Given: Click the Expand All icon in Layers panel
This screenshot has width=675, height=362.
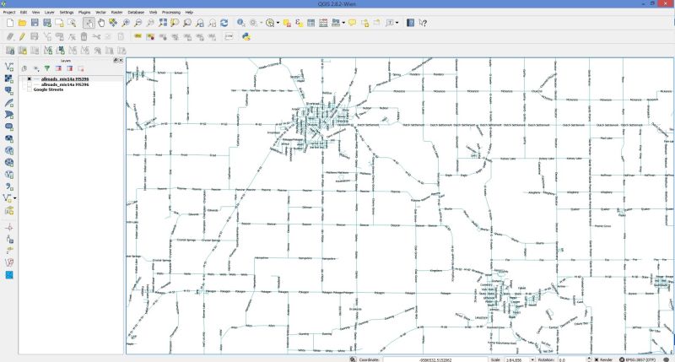Looking at the screenshot, I should click(x=58, y=68).
